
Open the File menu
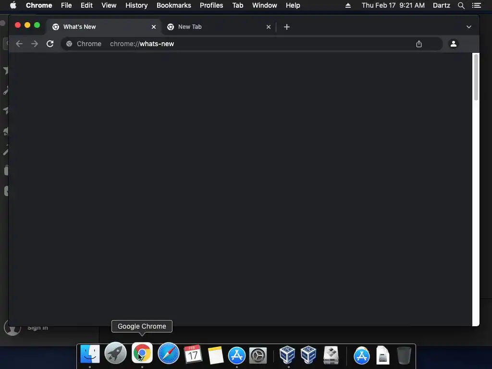click(66, 5)
